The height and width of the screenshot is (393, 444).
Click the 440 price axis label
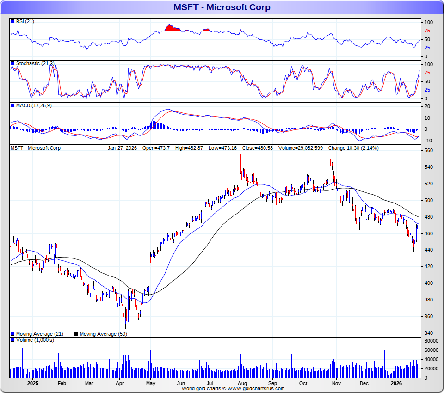429,250
